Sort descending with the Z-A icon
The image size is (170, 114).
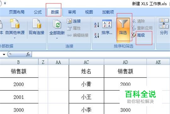[x=97, y=35]
